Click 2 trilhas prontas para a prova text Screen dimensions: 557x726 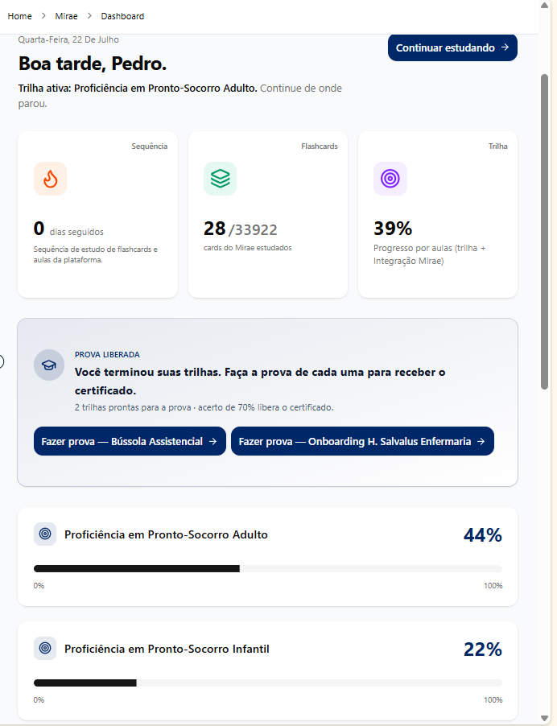click(x=204, y=407)
